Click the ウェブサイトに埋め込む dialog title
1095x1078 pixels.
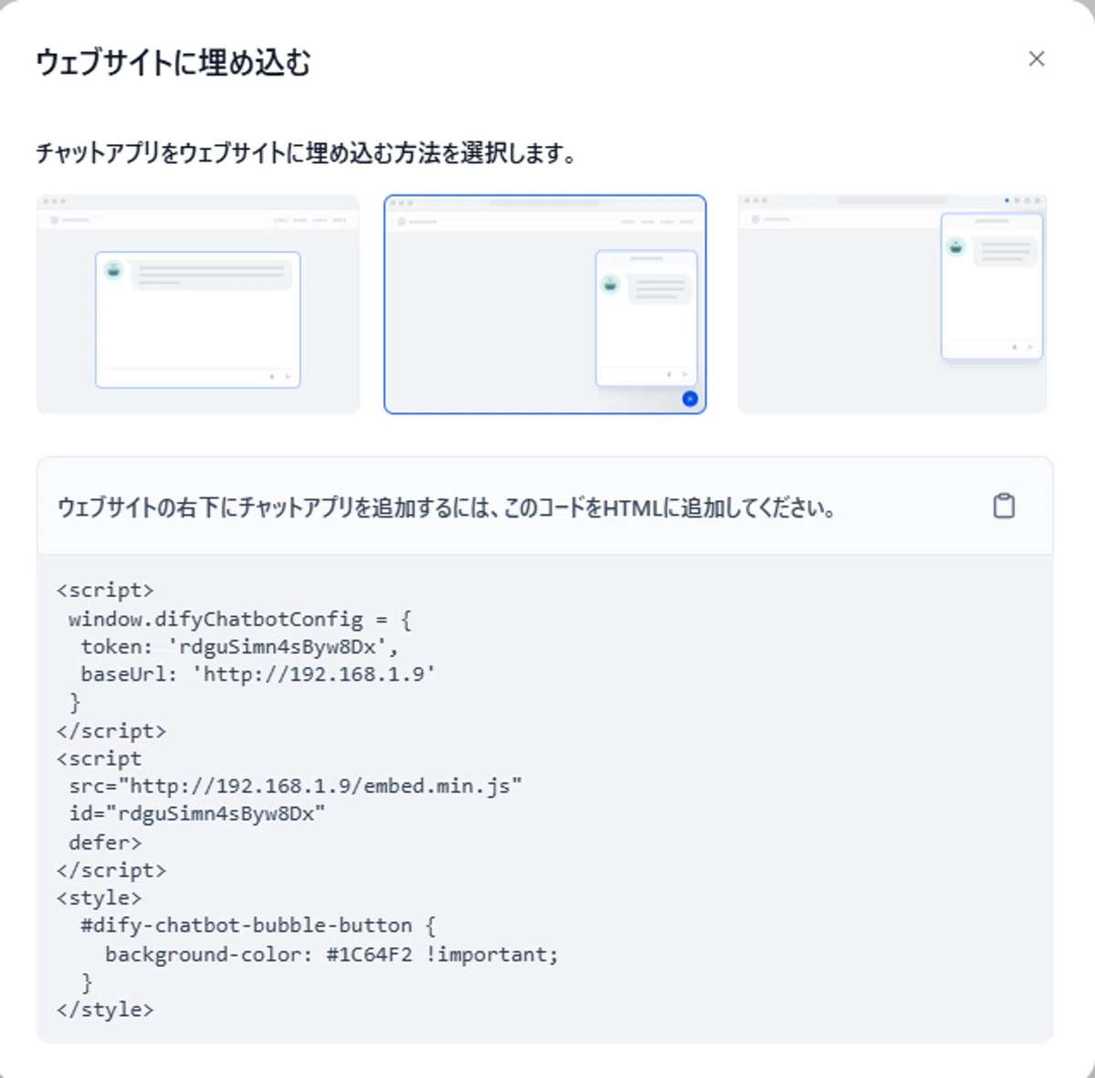(173, 63)
